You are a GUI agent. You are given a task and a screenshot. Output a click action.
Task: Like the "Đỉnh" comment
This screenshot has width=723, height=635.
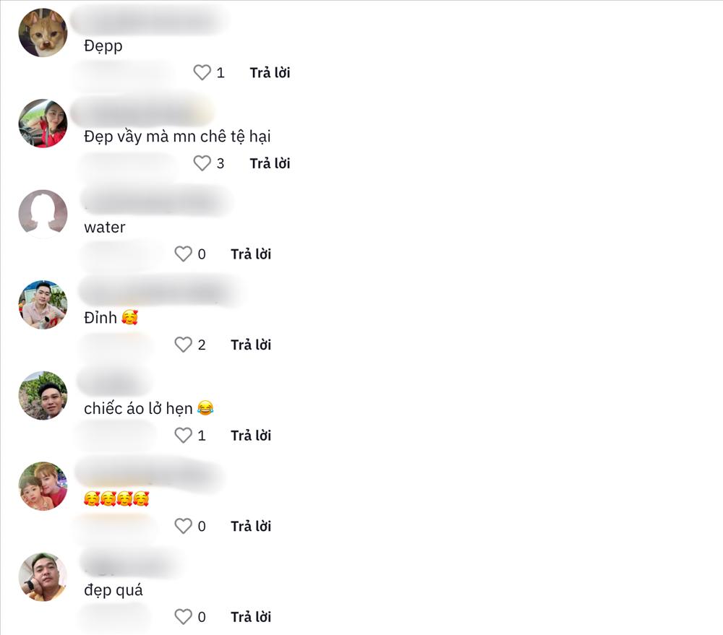183,345
